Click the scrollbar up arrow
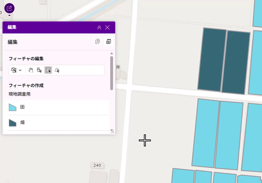 111,53
